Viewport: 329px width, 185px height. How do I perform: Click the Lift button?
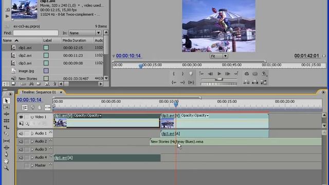(x=246, y=82)
